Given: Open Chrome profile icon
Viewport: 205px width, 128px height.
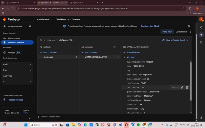Looking at the screenshot, I should [x=197, y=8].
